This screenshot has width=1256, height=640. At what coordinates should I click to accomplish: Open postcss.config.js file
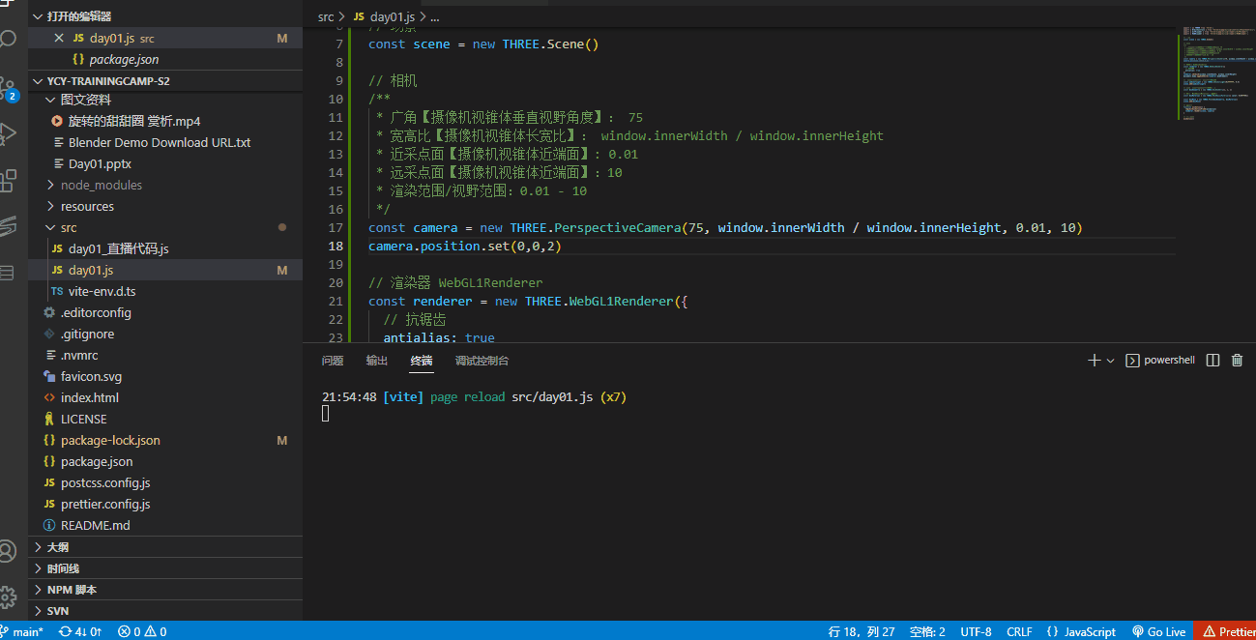click(x=165, y=482)
